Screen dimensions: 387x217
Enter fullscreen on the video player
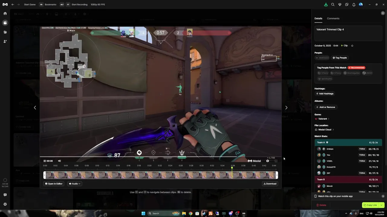[x=276, y=161]
